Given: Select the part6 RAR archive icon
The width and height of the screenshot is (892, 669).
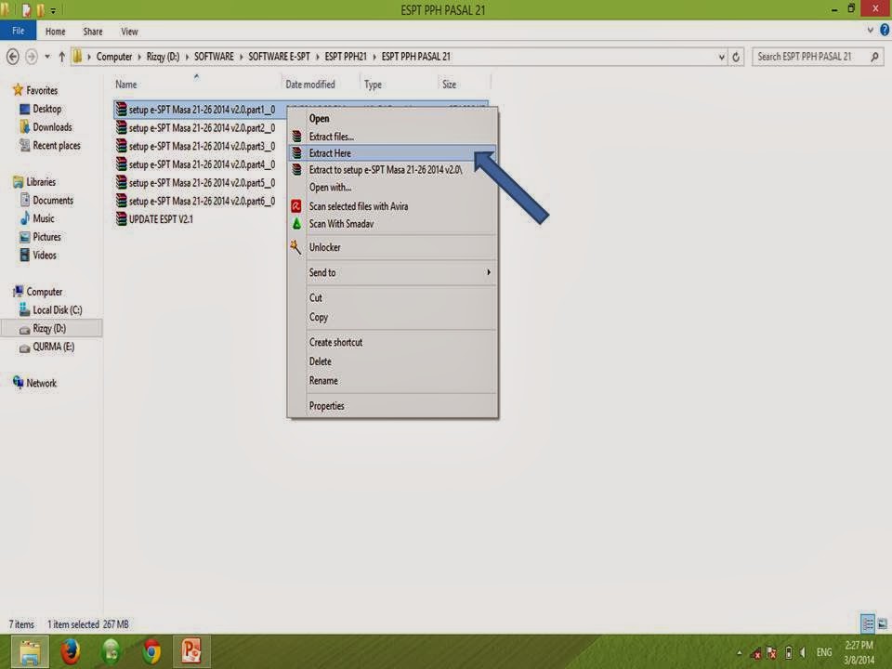Looking at the screenshot, I should pos(121,201).
